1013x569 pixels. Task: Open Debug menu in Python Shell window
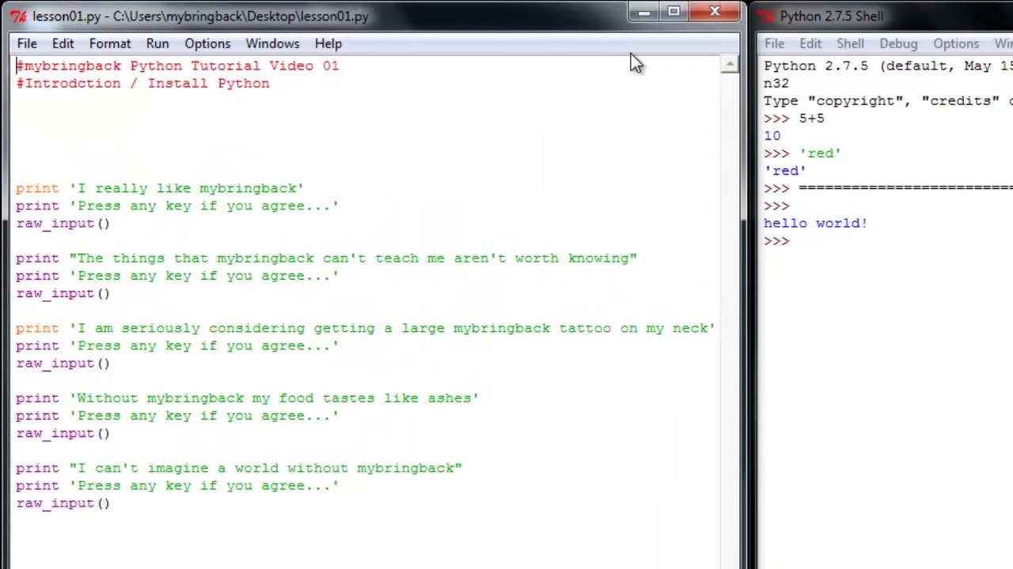tap(898, 43)
